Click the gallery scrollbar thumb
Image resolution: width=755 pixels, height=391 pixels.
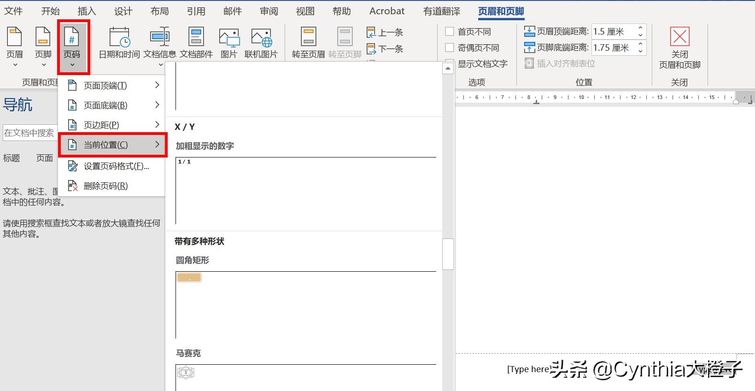pos(448,254)
